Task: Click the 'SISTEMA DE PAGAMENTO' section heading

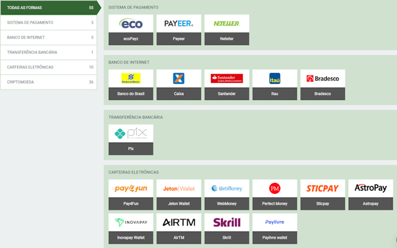Action: pos(133,7)
